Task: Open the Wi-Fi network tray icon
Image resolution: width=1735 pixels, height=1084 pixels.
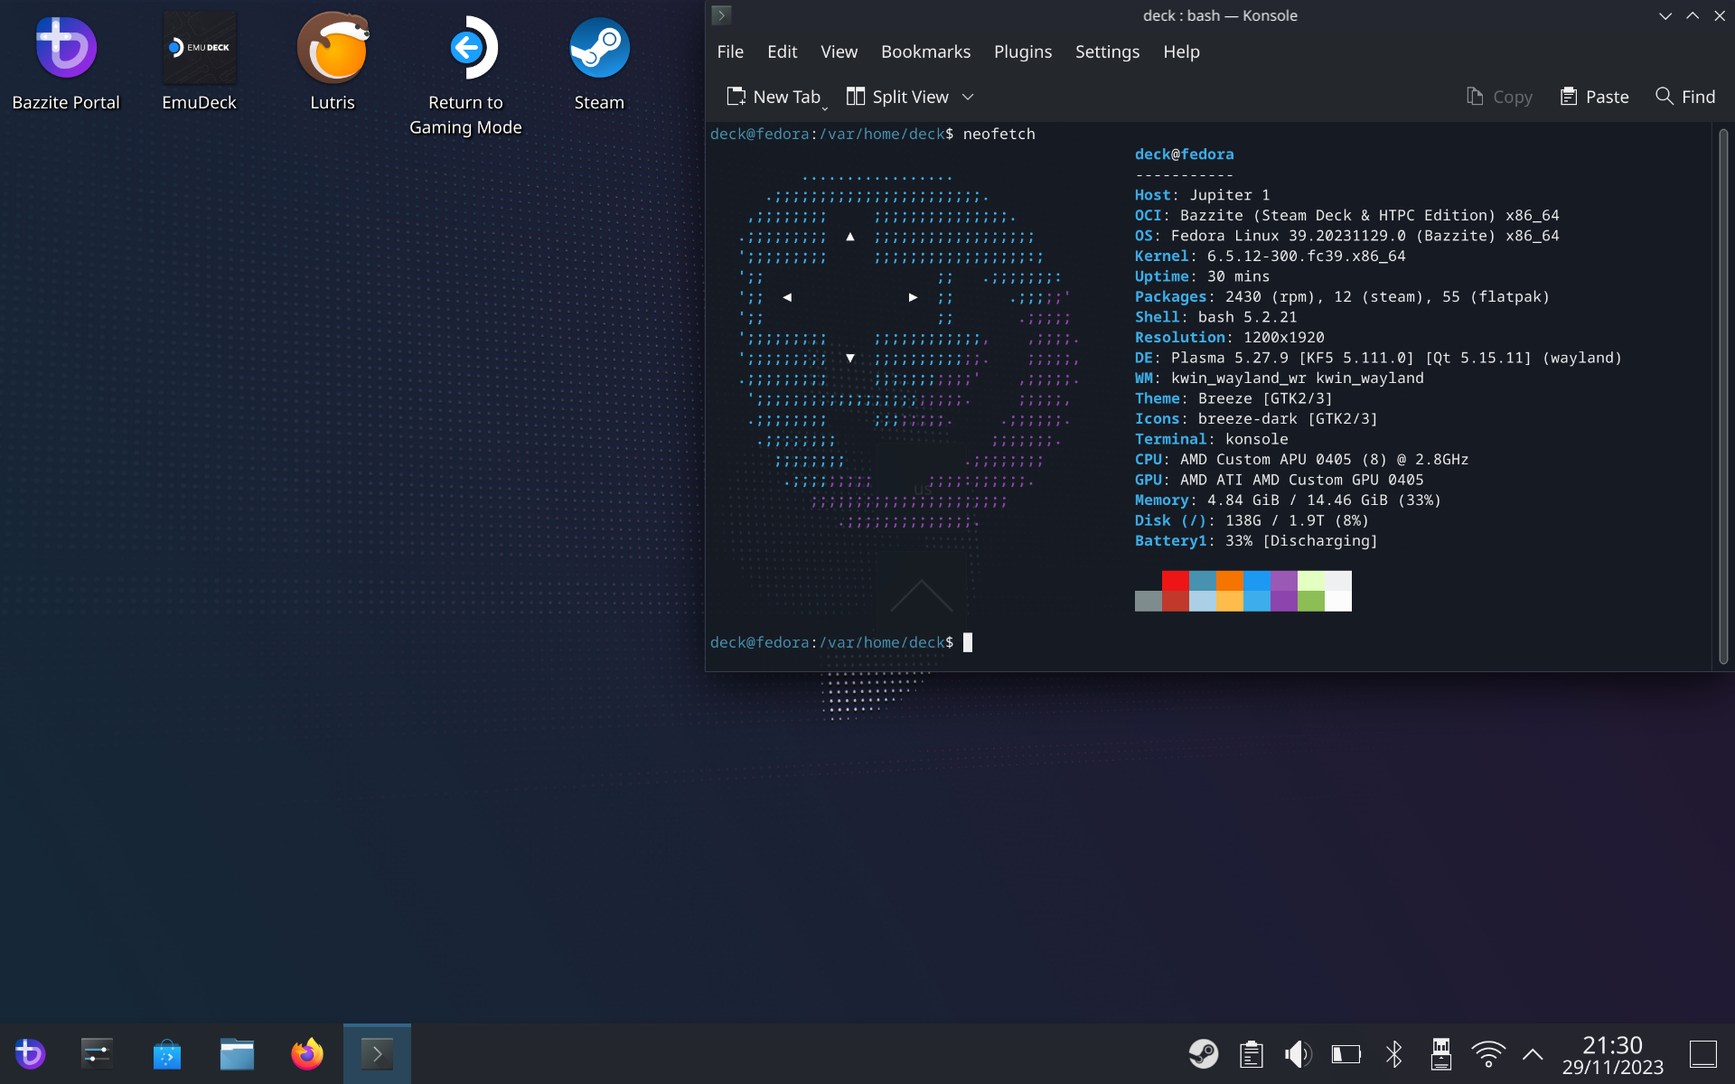Action: click(1487, 1053)
